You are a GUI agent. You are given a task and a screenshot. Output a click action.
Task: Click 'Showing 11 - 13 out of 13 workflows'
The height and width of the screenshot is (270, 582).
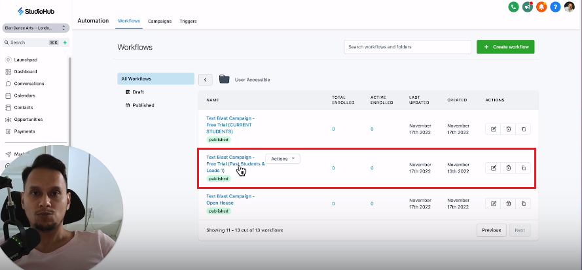(245, 230)
